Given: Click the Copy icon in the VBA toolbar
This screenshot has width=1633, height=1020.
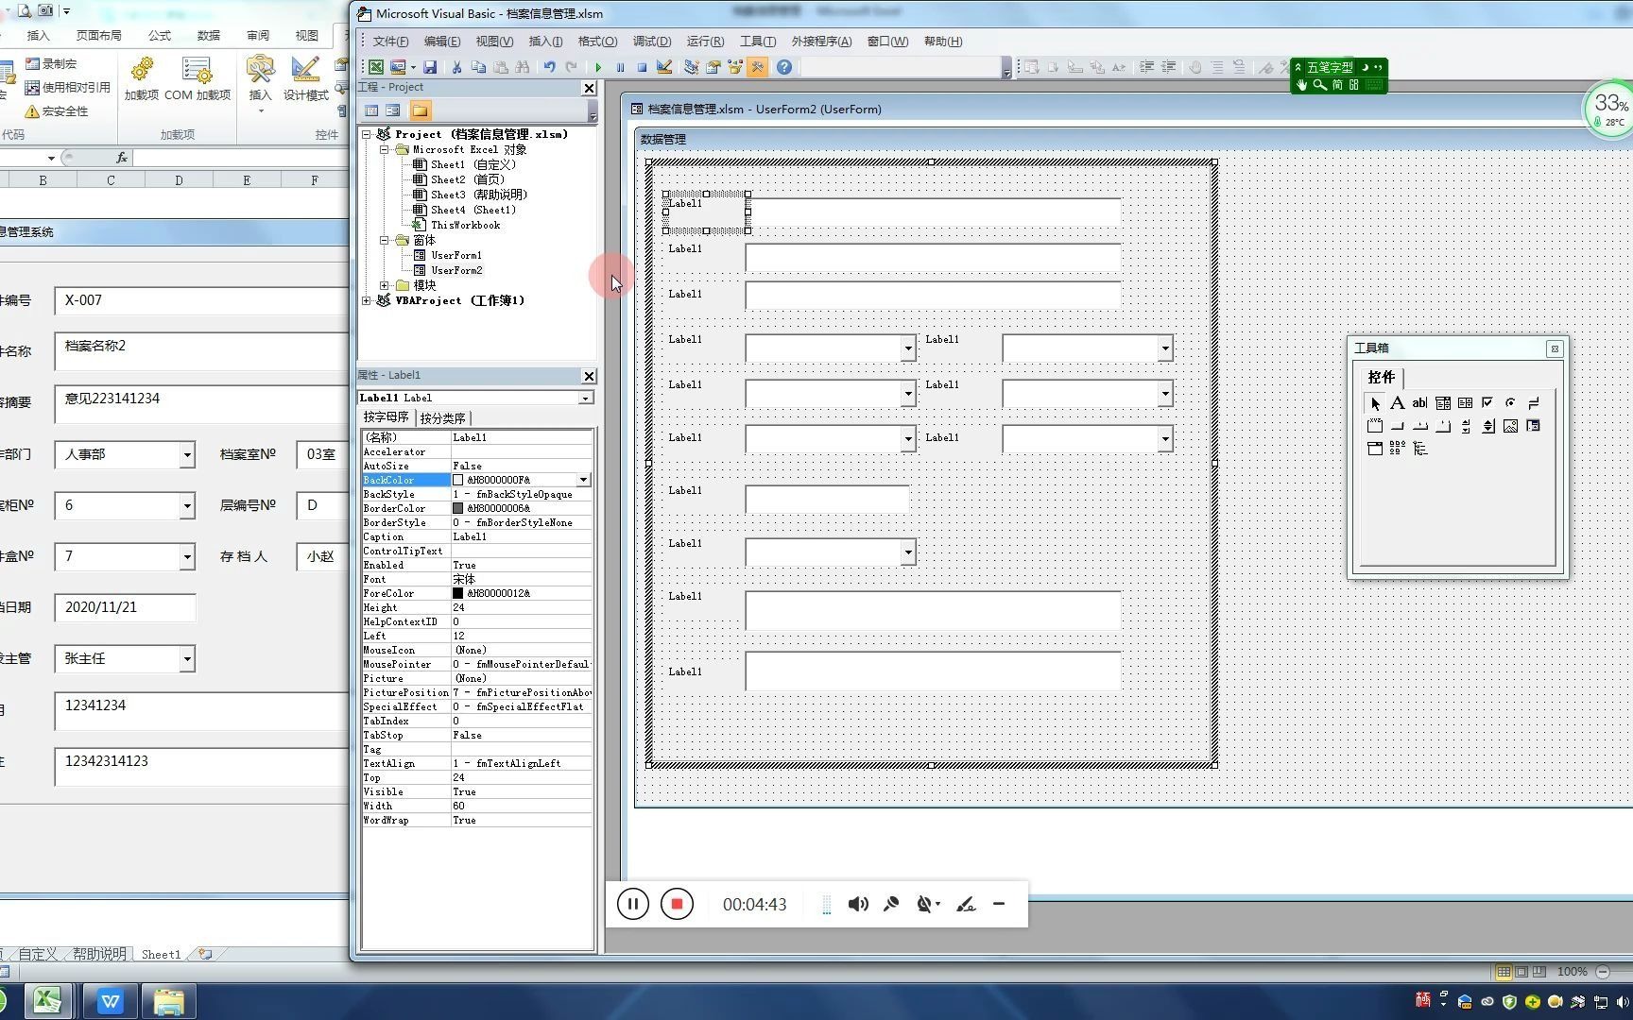Looking at the screenshot, I should pyautogui.click(x=478, y=67).
